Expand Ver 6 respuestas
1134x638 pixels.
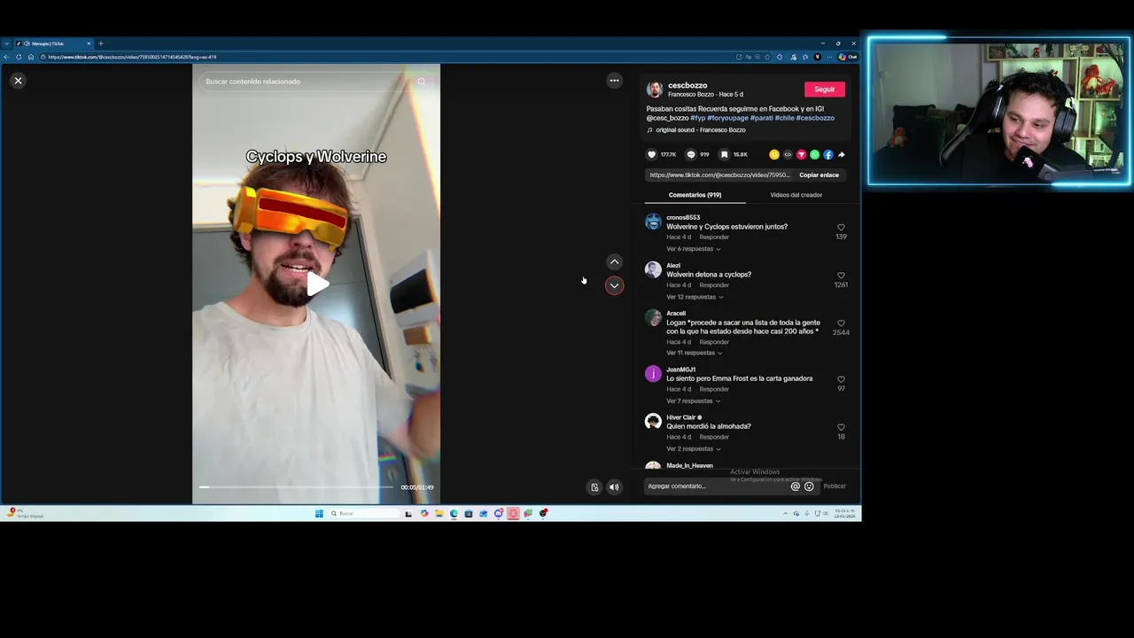(694, 249)
